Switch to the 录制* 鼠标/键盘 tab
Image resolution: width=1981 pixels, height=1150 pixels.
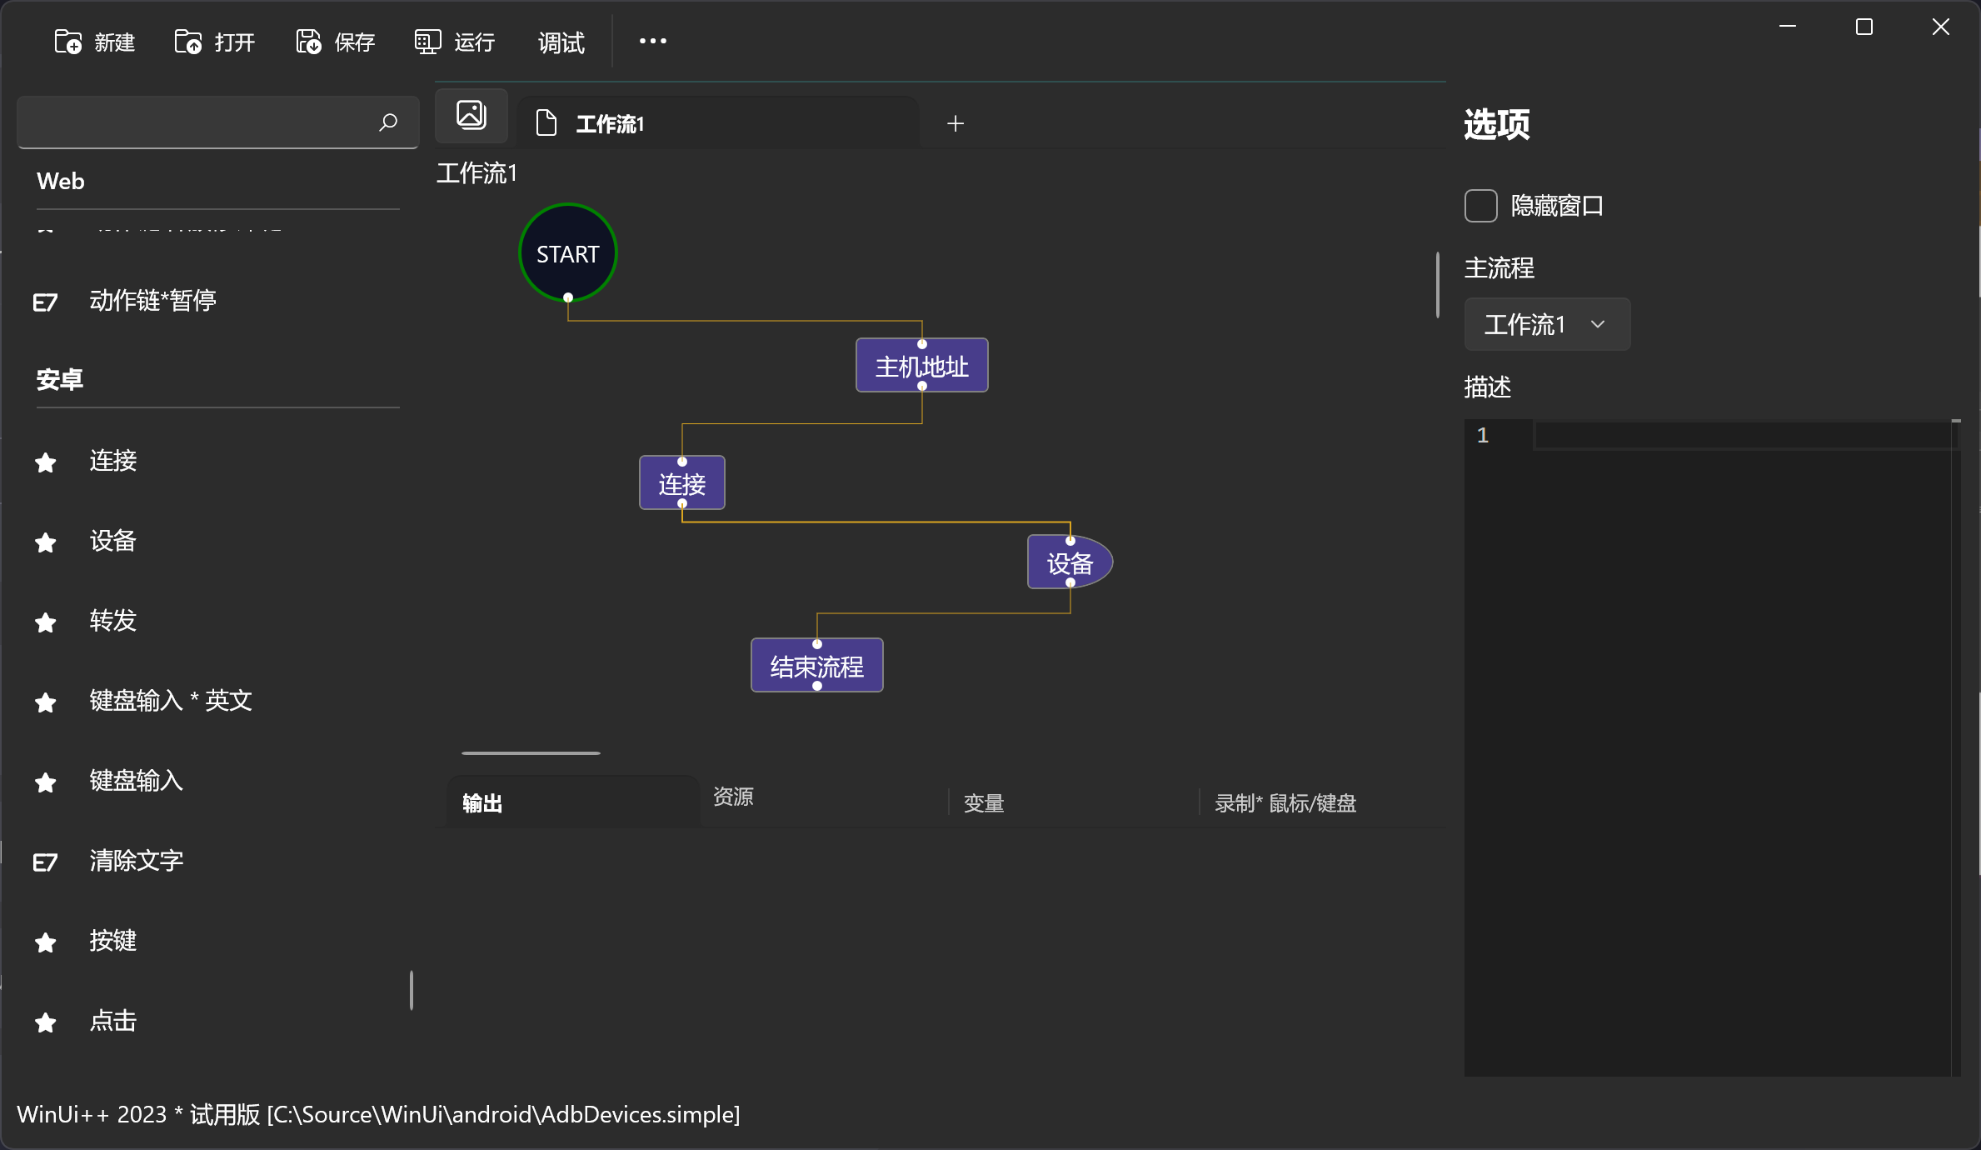click(x=1285, y=803)
